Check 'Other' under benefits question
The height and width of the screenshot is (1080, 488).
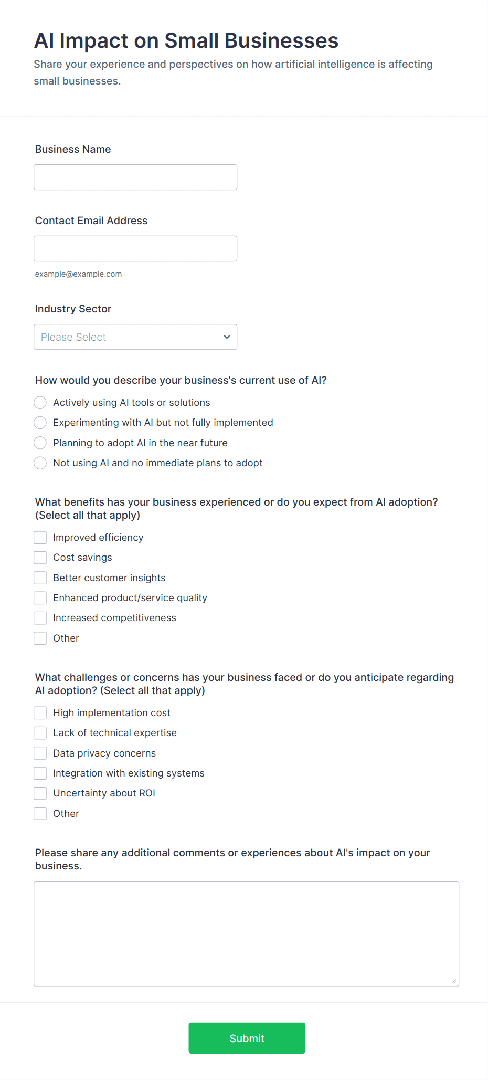(40, 638)
